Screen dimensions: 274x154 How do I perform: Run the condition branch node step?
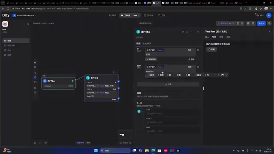[x=183, y=32]
